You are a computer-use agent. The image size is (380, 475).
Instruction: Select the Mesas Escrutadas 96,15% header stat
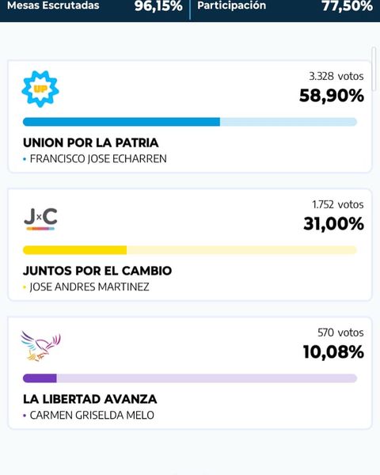pyautogui.click(x=95, y=6)
